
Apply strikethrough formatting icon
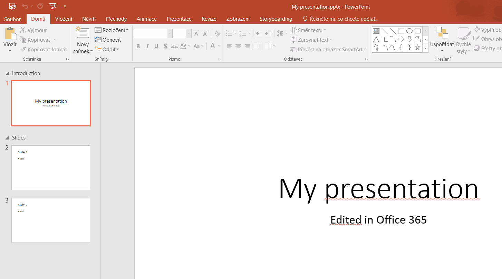pyautogui.click(x=174, y=46)
